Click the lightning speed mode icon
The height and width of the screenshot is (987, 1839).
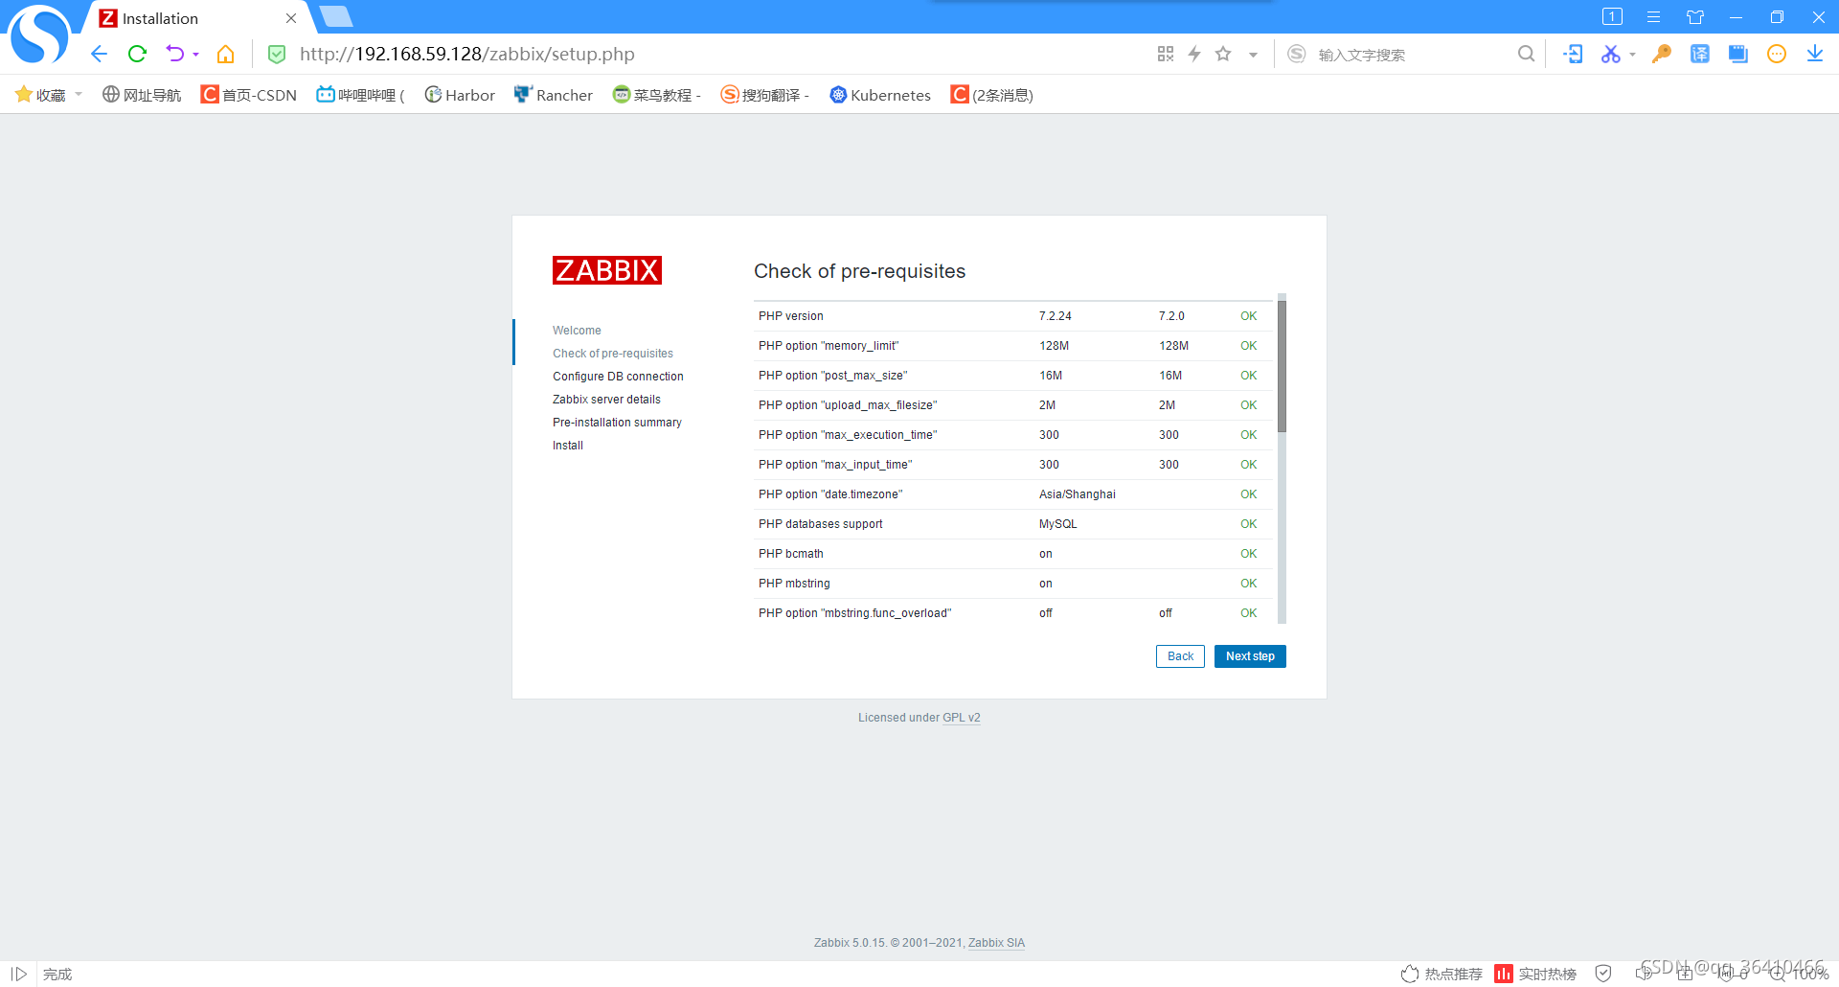(x=1194, y=55)
